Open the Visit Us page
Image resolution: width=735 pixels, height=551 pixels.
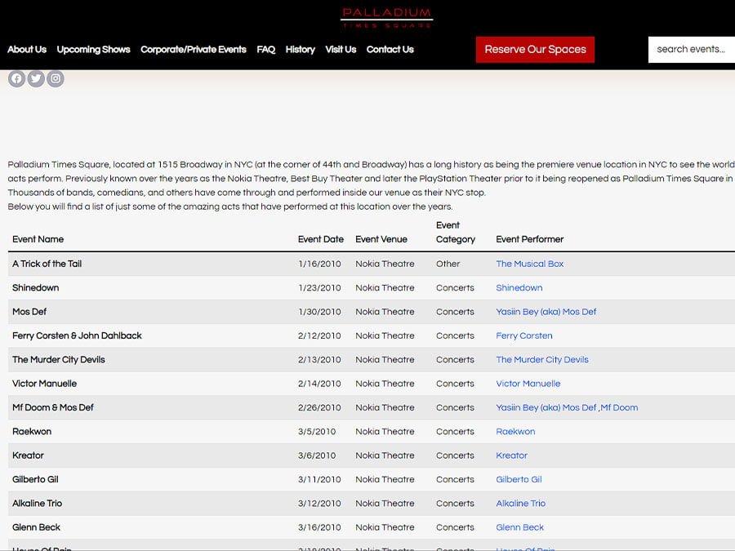[x=341, y=49]
